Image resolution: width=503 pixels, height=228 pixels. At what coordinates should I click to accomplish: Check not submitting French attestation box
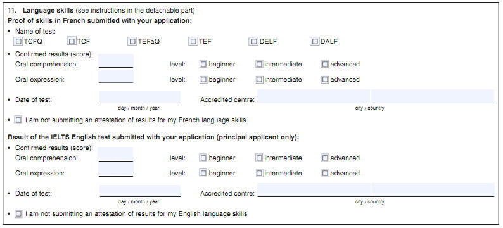point(18,120)
